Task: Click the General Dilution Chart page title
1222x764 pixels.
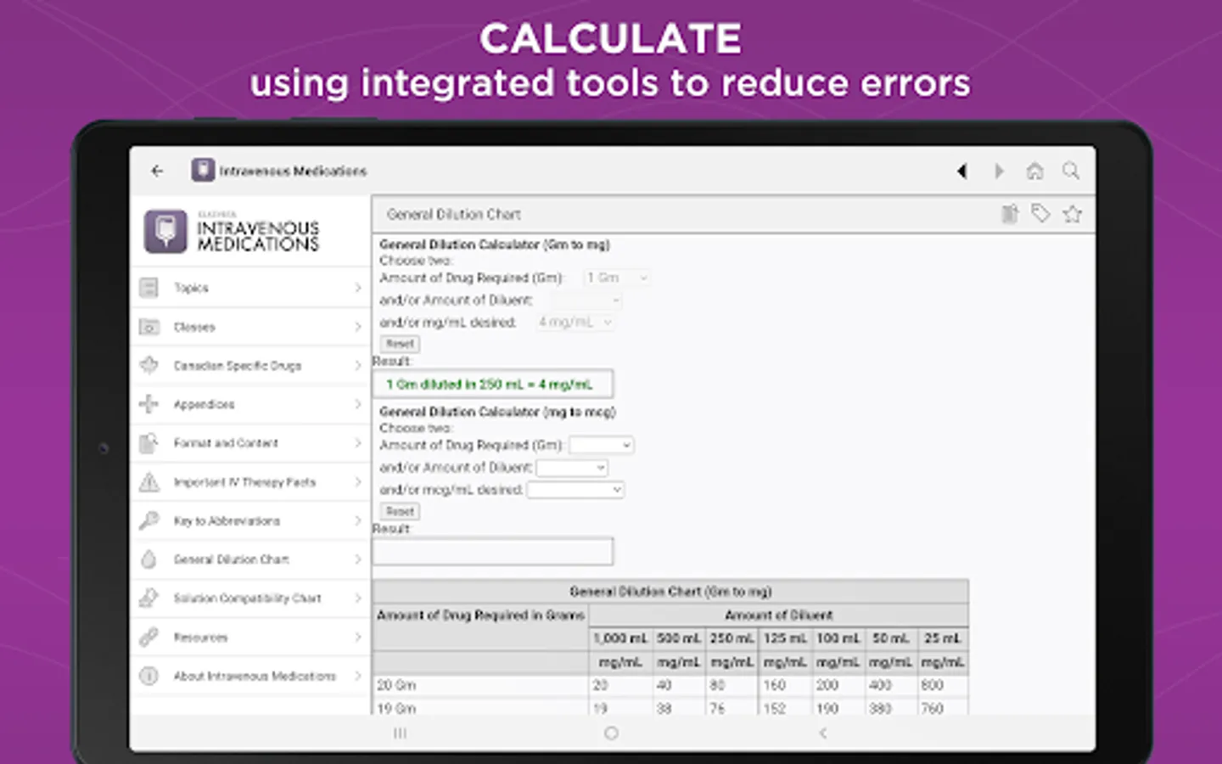Action: click(x=454, y=215)
